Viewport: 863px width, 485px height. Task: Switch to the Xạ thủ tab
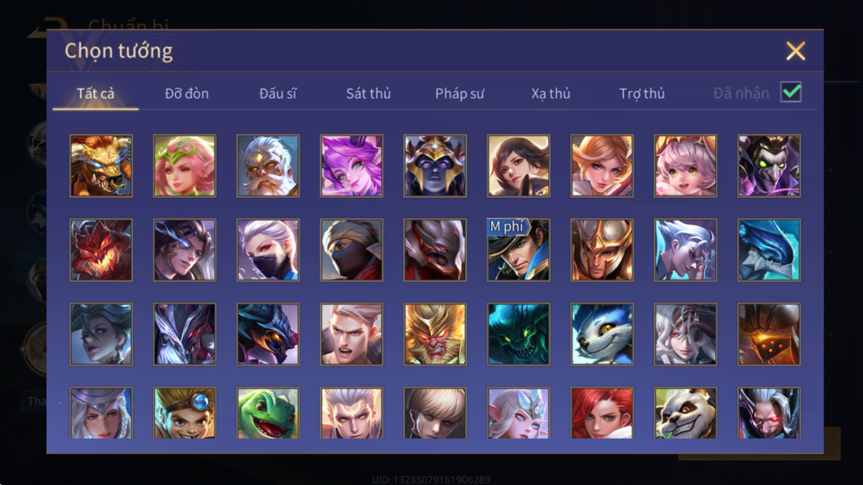point(551,94)
